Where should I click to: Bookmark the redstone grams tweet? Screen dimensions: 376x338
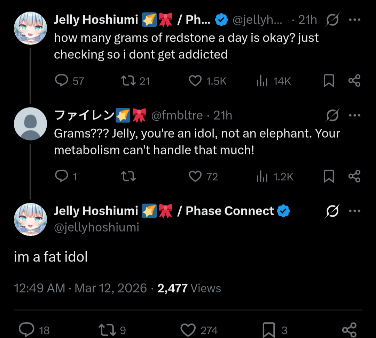pos(329,81)
